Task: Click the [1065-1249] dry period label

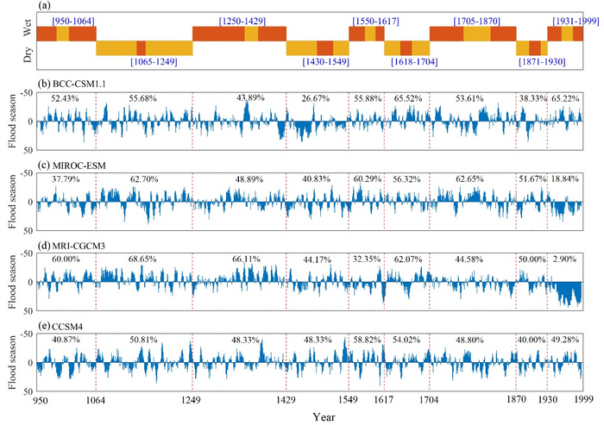Action: pos(154,61)
